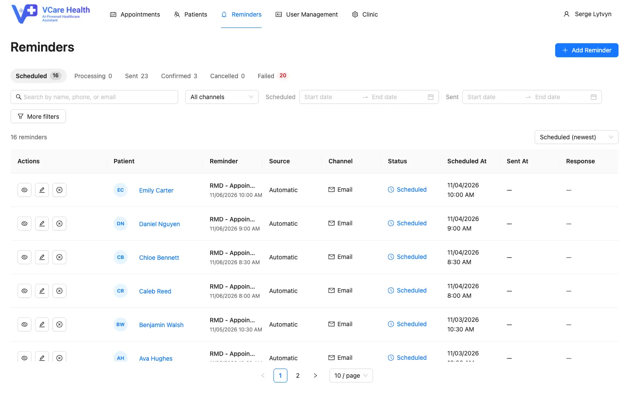Edit Chloe Bennett's reminder (pencil icon)

(x=42, y=257)
